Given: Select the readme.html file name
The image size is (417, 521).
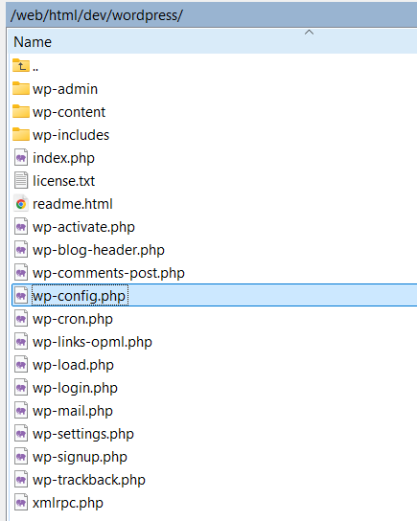Looking at the screenshot, I should pyautogui.click(x=73, y=204).
